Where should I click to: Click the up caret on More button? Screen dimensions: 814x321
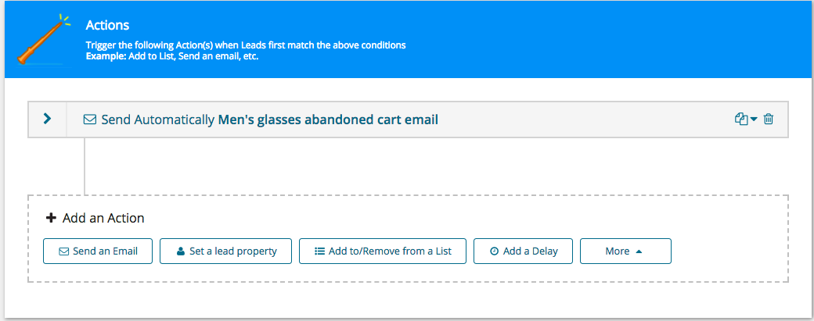[639, 251]
